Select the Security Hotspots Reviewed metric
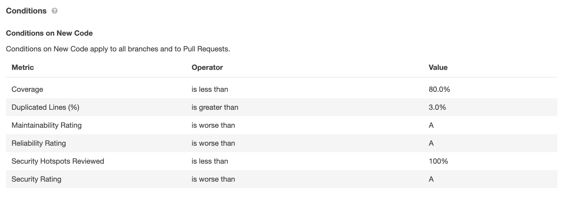Screen dimensions: 578x201 pyautogui.click(x=58, y=161)
